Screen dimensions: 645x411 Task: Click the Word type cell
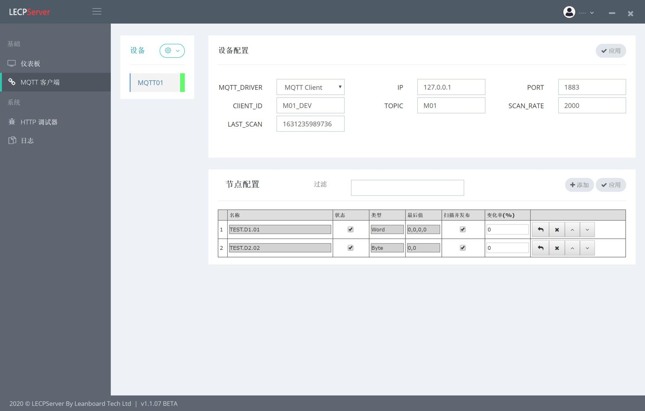(x=387, y=230)
